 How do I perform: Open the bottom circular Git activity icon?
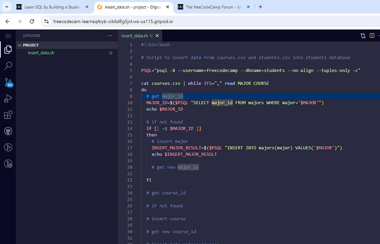point(8,164)
